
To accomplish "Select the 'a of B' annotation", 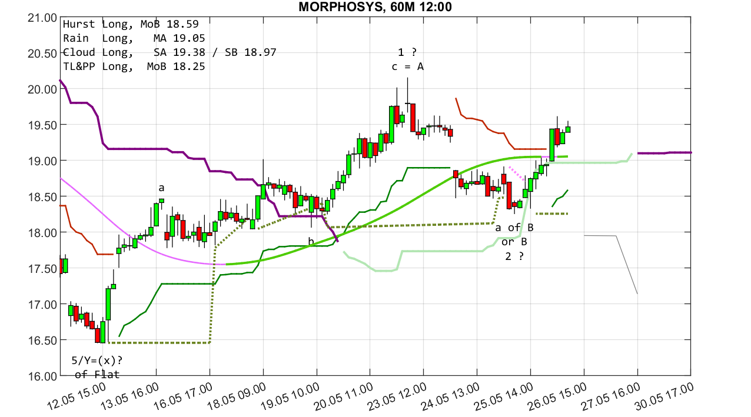I will pos(514,228).
